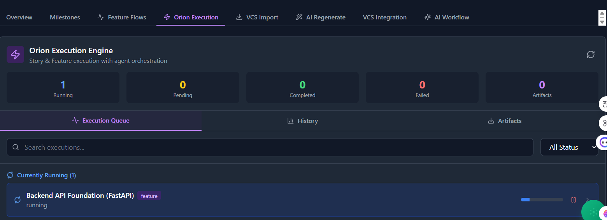Expand the Backend API row chevron

tap(587, 200)
